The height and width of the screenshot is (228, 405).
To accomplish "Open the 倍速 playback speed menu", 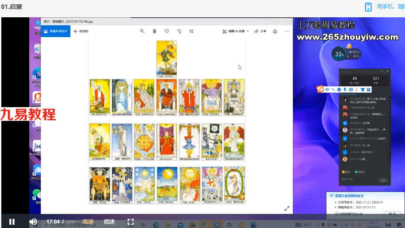I will (x=109, y=222).
